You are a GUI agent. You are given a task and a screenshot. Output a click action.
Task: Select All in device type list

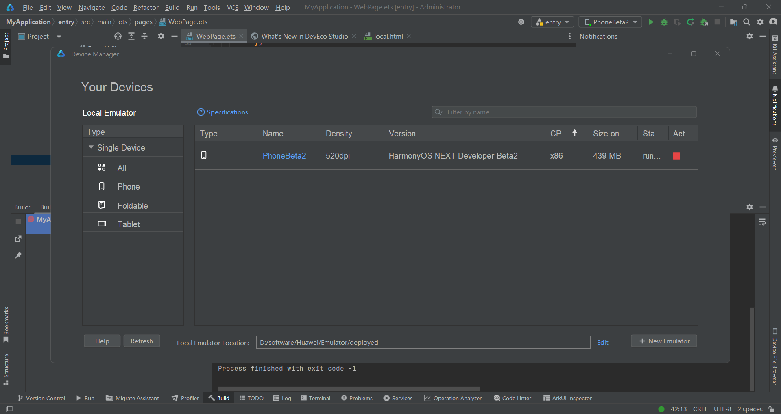pos(133,168)
